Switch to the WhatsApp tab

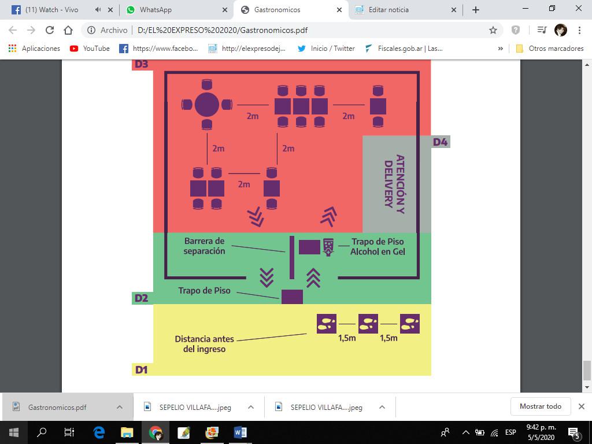point(173,10)
